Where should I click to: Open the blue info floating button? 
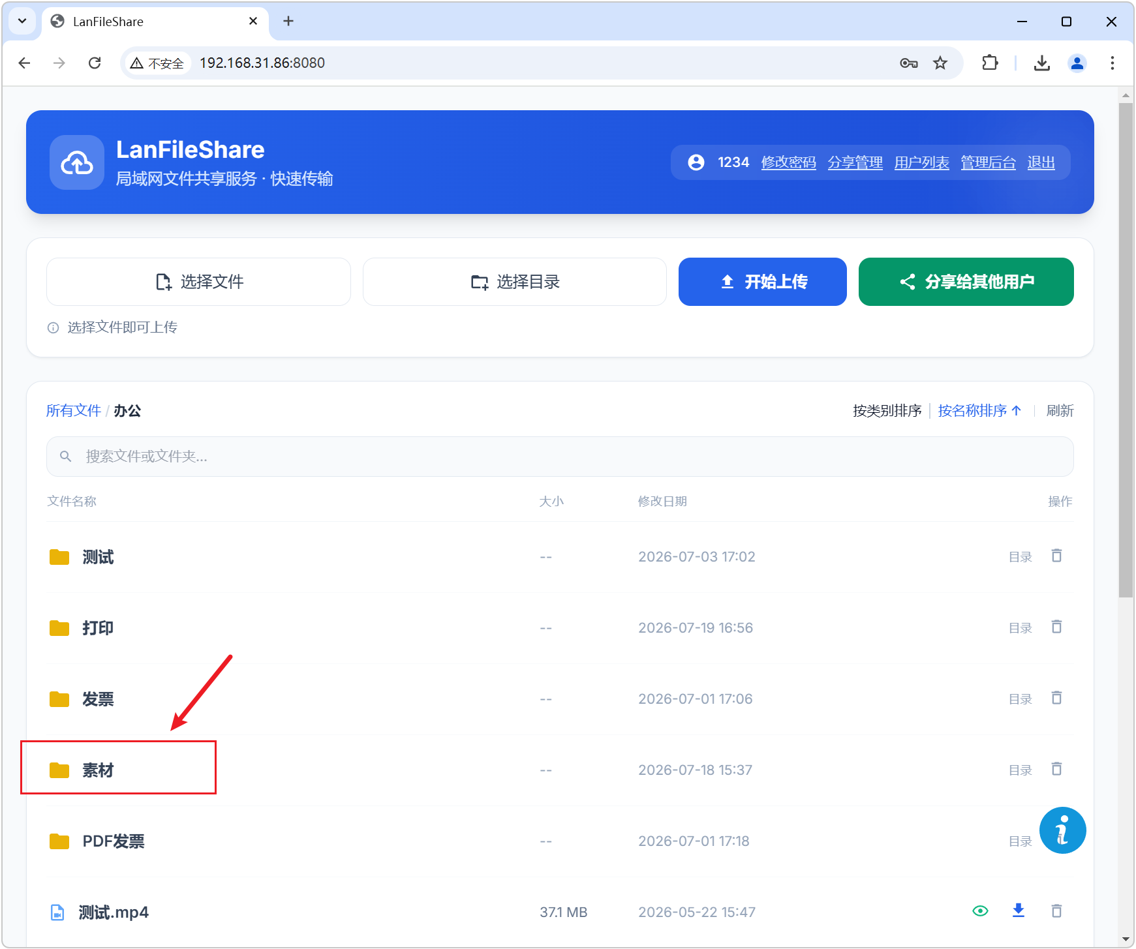1062,830
